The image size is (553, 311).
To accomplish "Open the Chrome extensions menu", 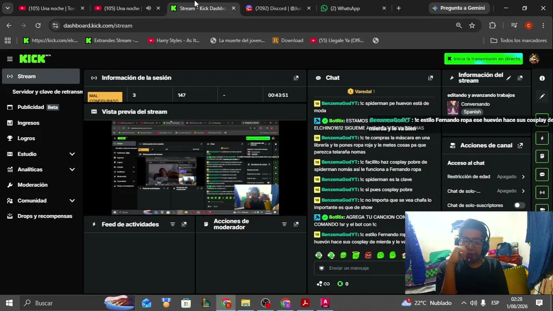I will 492,25.
